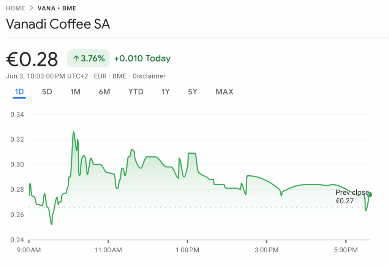Click the 11:00 AM time axis label
The image size is (389, 266).
108,250
